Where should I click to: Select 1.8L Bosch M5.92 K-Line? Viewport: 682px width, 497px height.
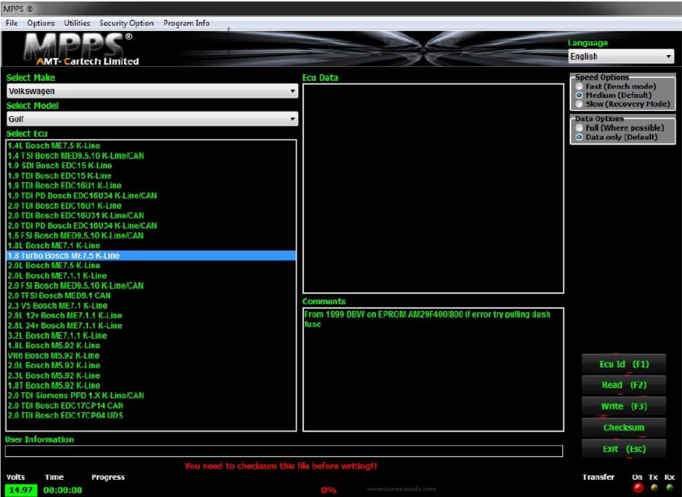pyautogui.click(x=151, y=345)
